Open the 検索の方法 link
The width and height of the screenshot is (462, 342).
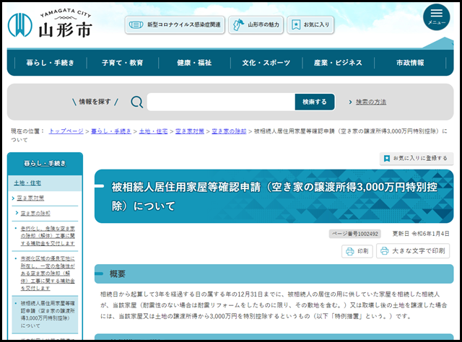[370, 102]
